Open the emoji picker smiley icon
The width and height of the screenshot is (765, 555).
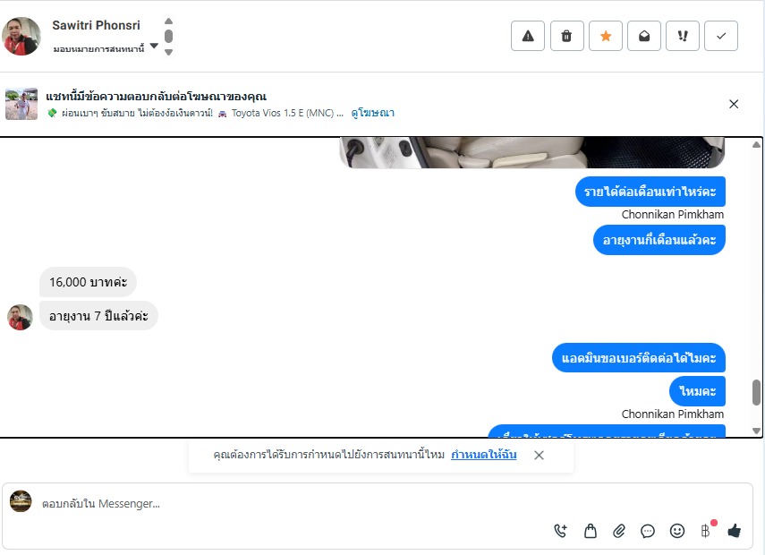(676, 531)
